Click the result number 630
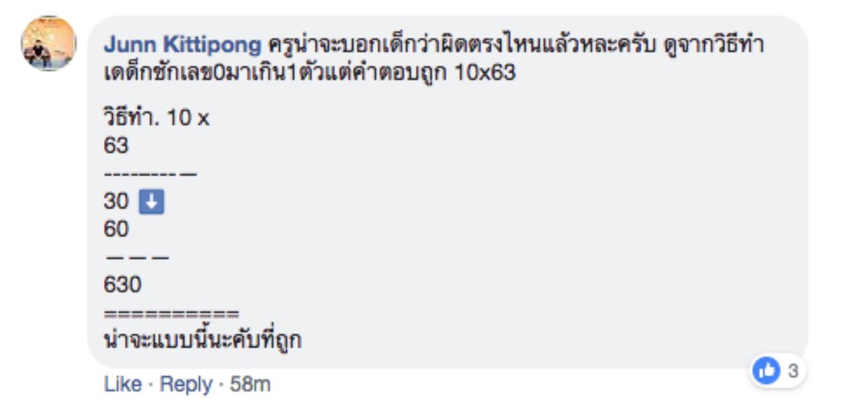This screenshot has height=414, width=864. pyautogui.click(x=122, y=285)
